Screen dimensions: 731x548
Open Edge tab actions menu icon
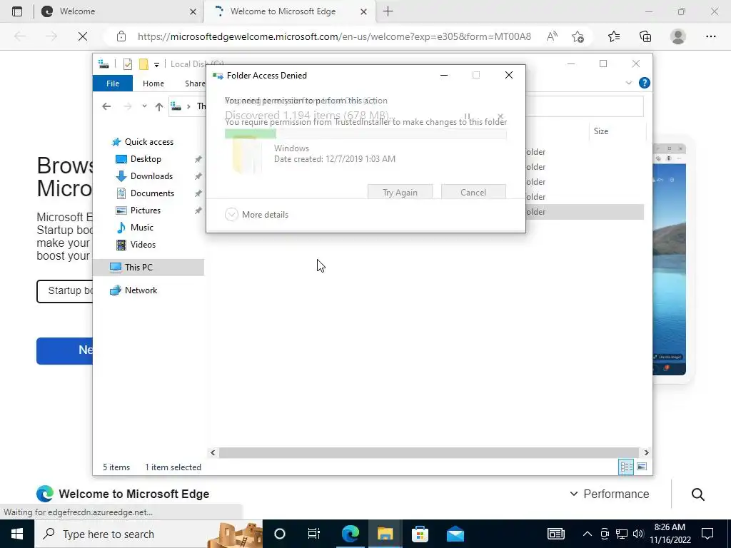click(x=17, y=11)
